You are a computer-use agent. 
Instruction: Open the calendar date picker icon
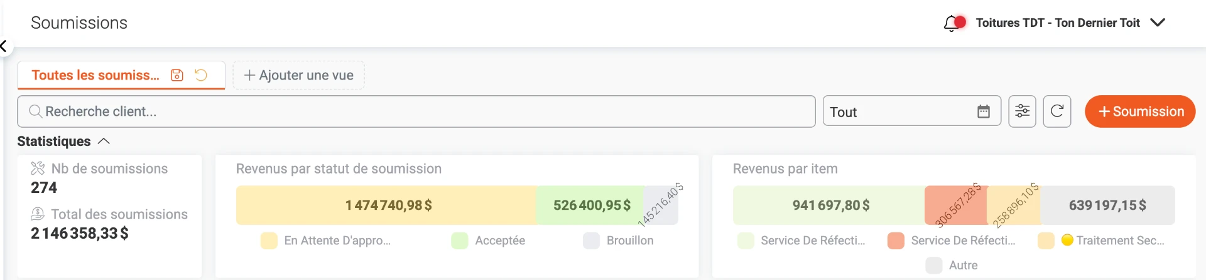point(984,111)
